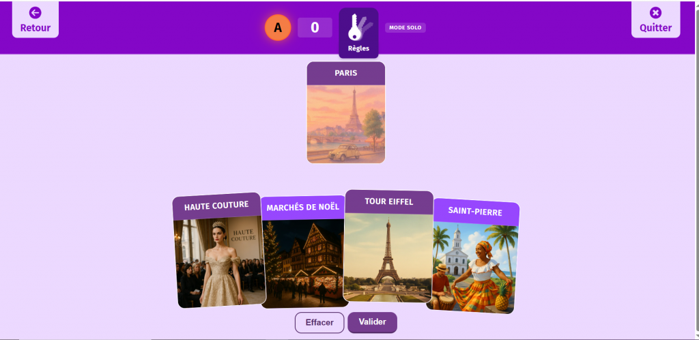Click the orange player A avatar

pos(278,27)
